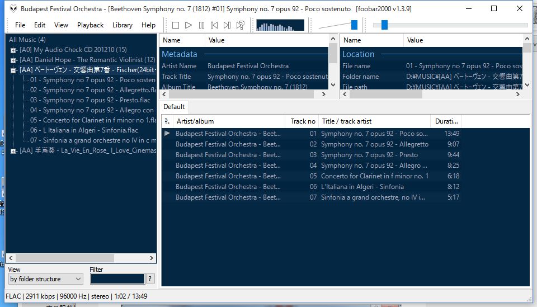Click the Play button in toolbar
The width and height of the screenshot is (537, 307).
[x=189, y=25]
